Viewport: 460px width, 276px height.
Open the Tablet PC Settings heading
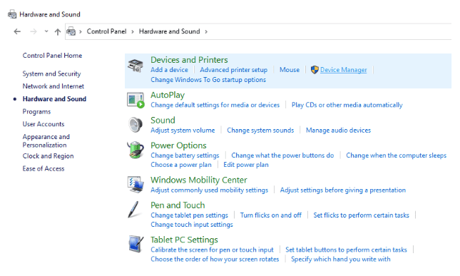coord(184,240)
